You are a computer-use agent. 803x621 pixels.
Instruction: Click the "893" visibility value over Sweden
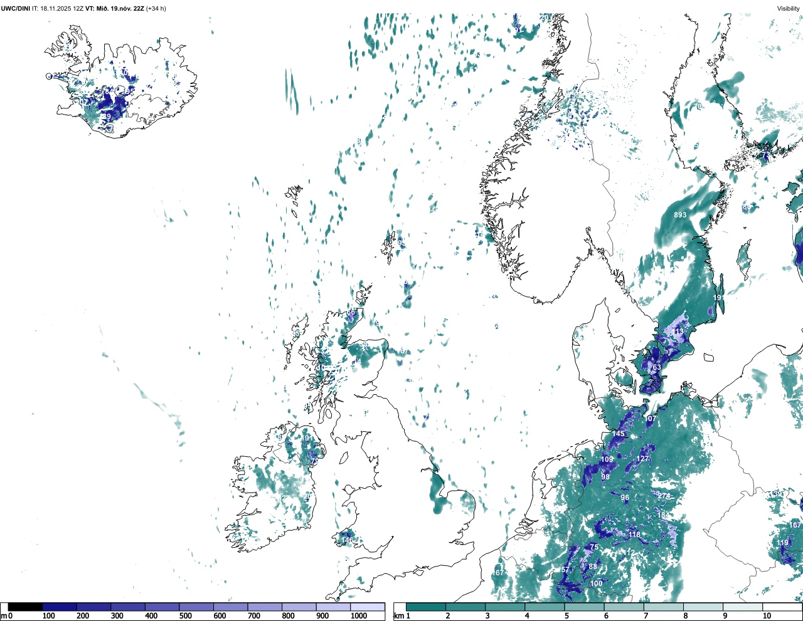coord(680,215)
